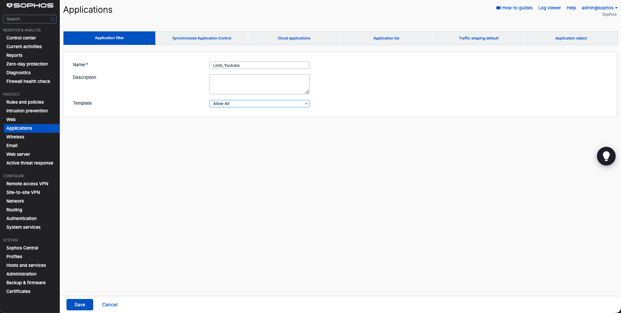Click the Save button
This screenshot has height=313, width=621.
80,305
